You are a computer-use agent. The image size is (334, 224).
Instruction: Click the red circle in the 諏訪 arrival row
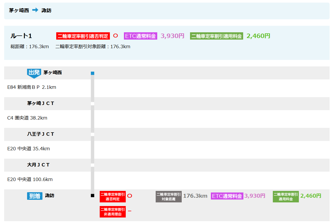130,196
